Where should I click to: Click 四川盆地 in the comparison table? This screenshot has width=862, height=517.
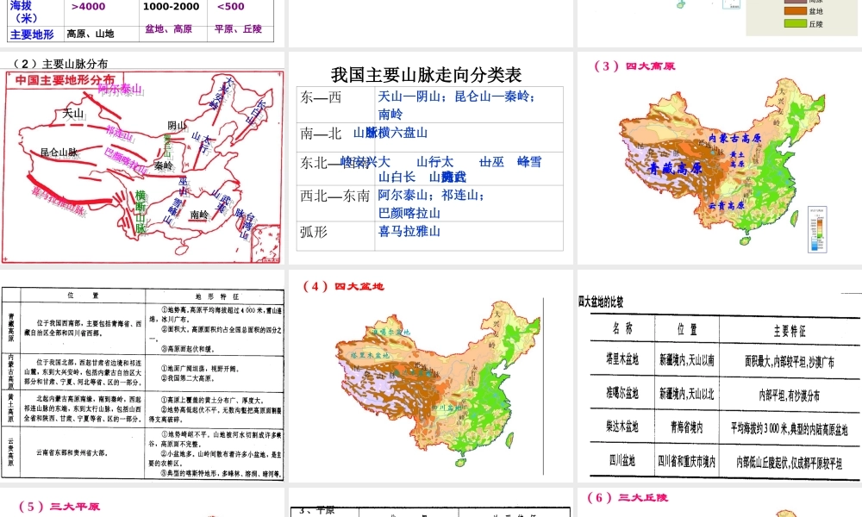[622, 460]
